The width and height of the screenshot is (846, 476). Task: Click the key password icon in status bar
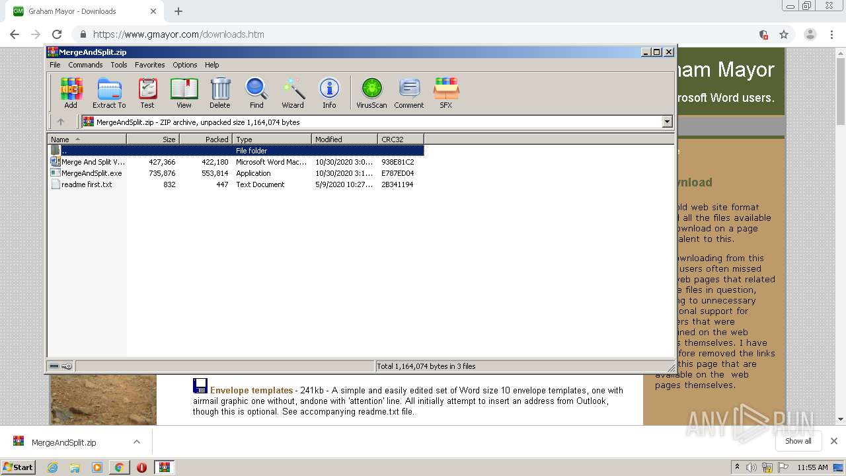pyautogui.click(x=67, y=366)
